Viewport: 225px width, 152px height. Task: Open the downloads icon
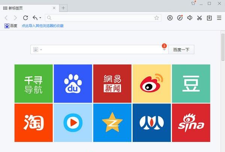(x=209, y=18)
